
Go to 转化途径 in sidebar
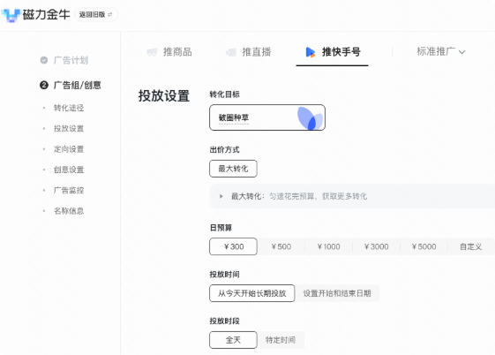[69, 108]
